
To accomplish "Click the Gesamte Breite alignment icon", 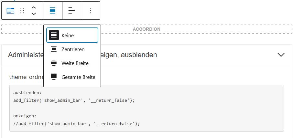I will 54,77.
